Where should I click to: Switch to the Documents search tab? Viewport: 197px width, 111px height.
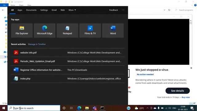(x=31, y=10)
